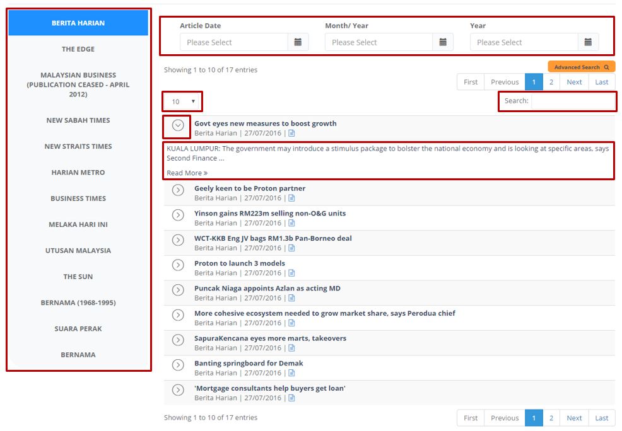
Task: Follow the Read More link
Action: [187, 173]
